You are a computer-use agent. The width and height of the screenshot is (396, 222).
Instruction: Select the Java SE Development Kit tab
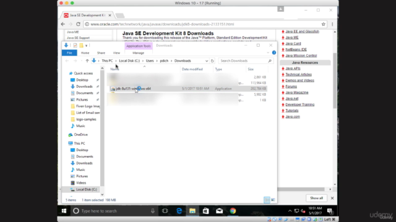click(x=87, y=15)
